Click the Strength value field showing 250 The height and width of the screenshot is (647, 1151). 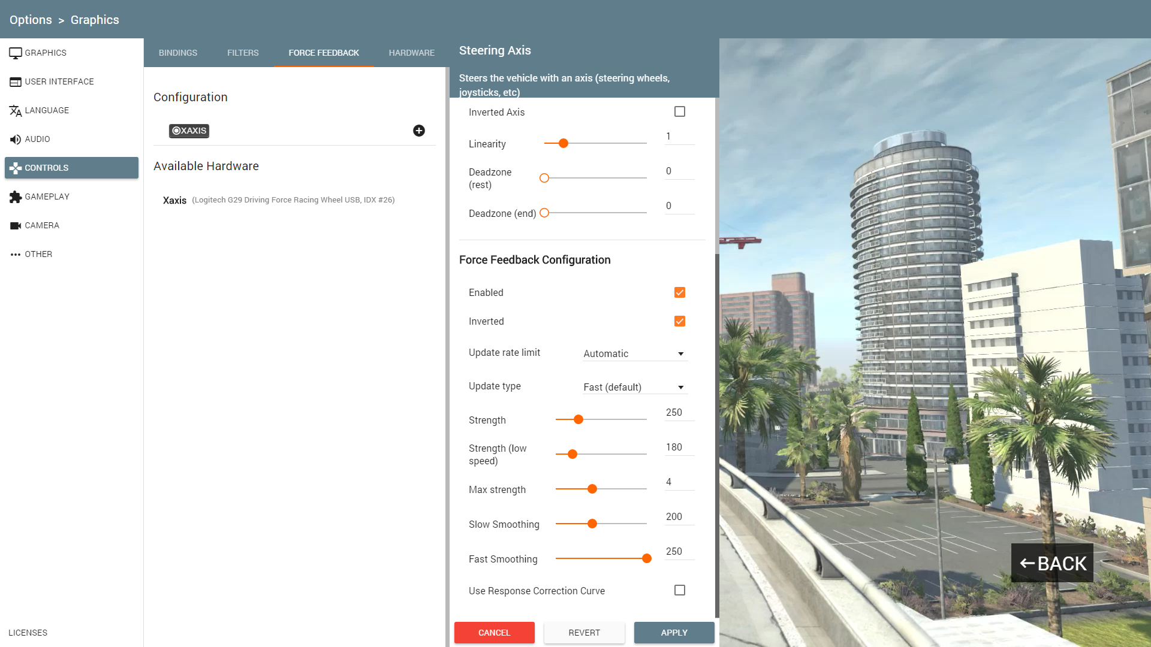(680, 413)
